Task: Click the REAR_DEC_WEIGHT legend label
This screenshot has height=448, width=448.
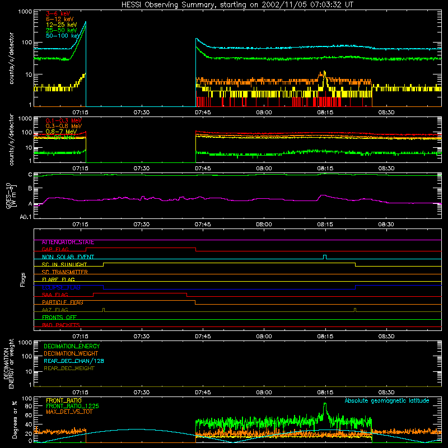Action: [x=69, y=368]
